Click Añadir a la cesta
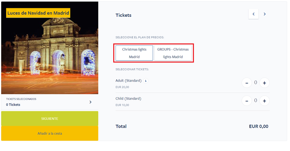 tap(50, 133)
